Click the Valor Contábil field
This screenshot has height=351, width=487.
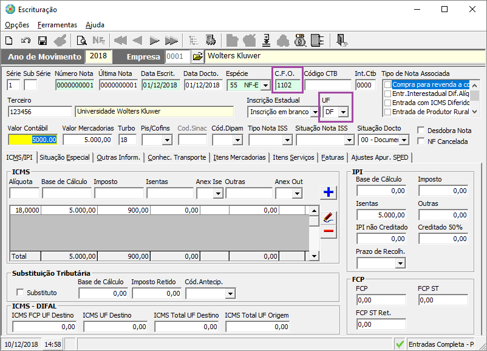coord(33,140)
